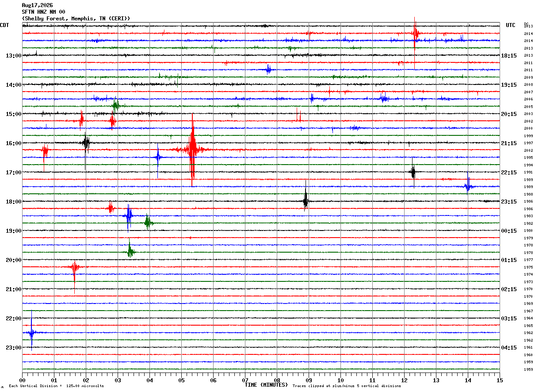The height and width of the screenshot is (392, 535).
Task: Click the traces clipped footnote text
Action: click(347, 386)
